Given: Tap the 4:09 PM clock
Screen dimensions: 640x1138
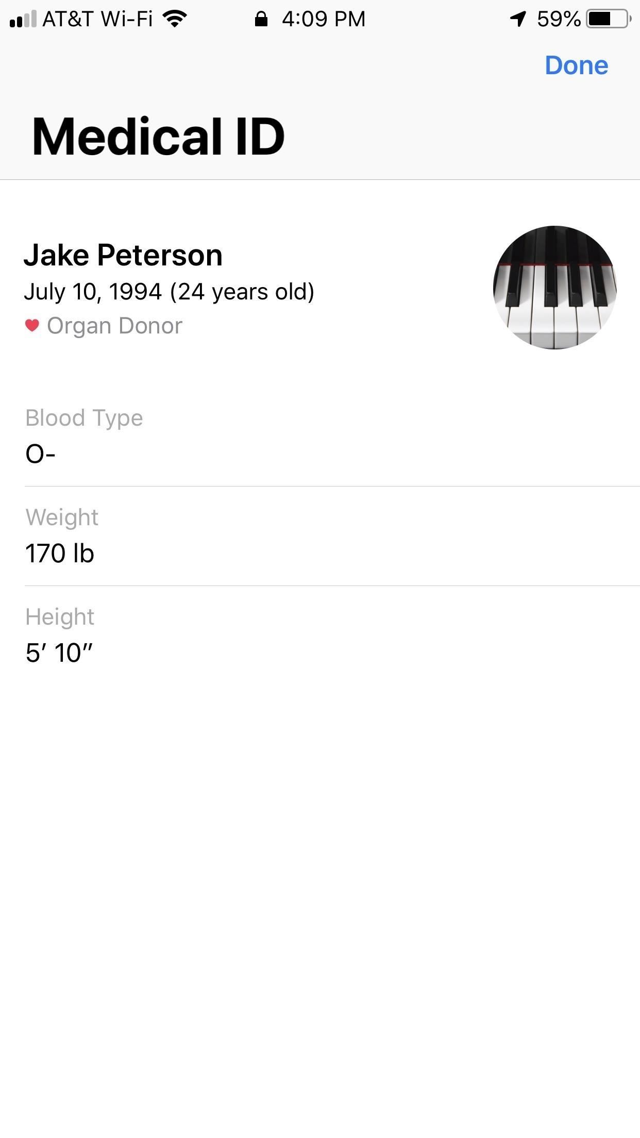Looking at the screenshot, I should point(324,19).
